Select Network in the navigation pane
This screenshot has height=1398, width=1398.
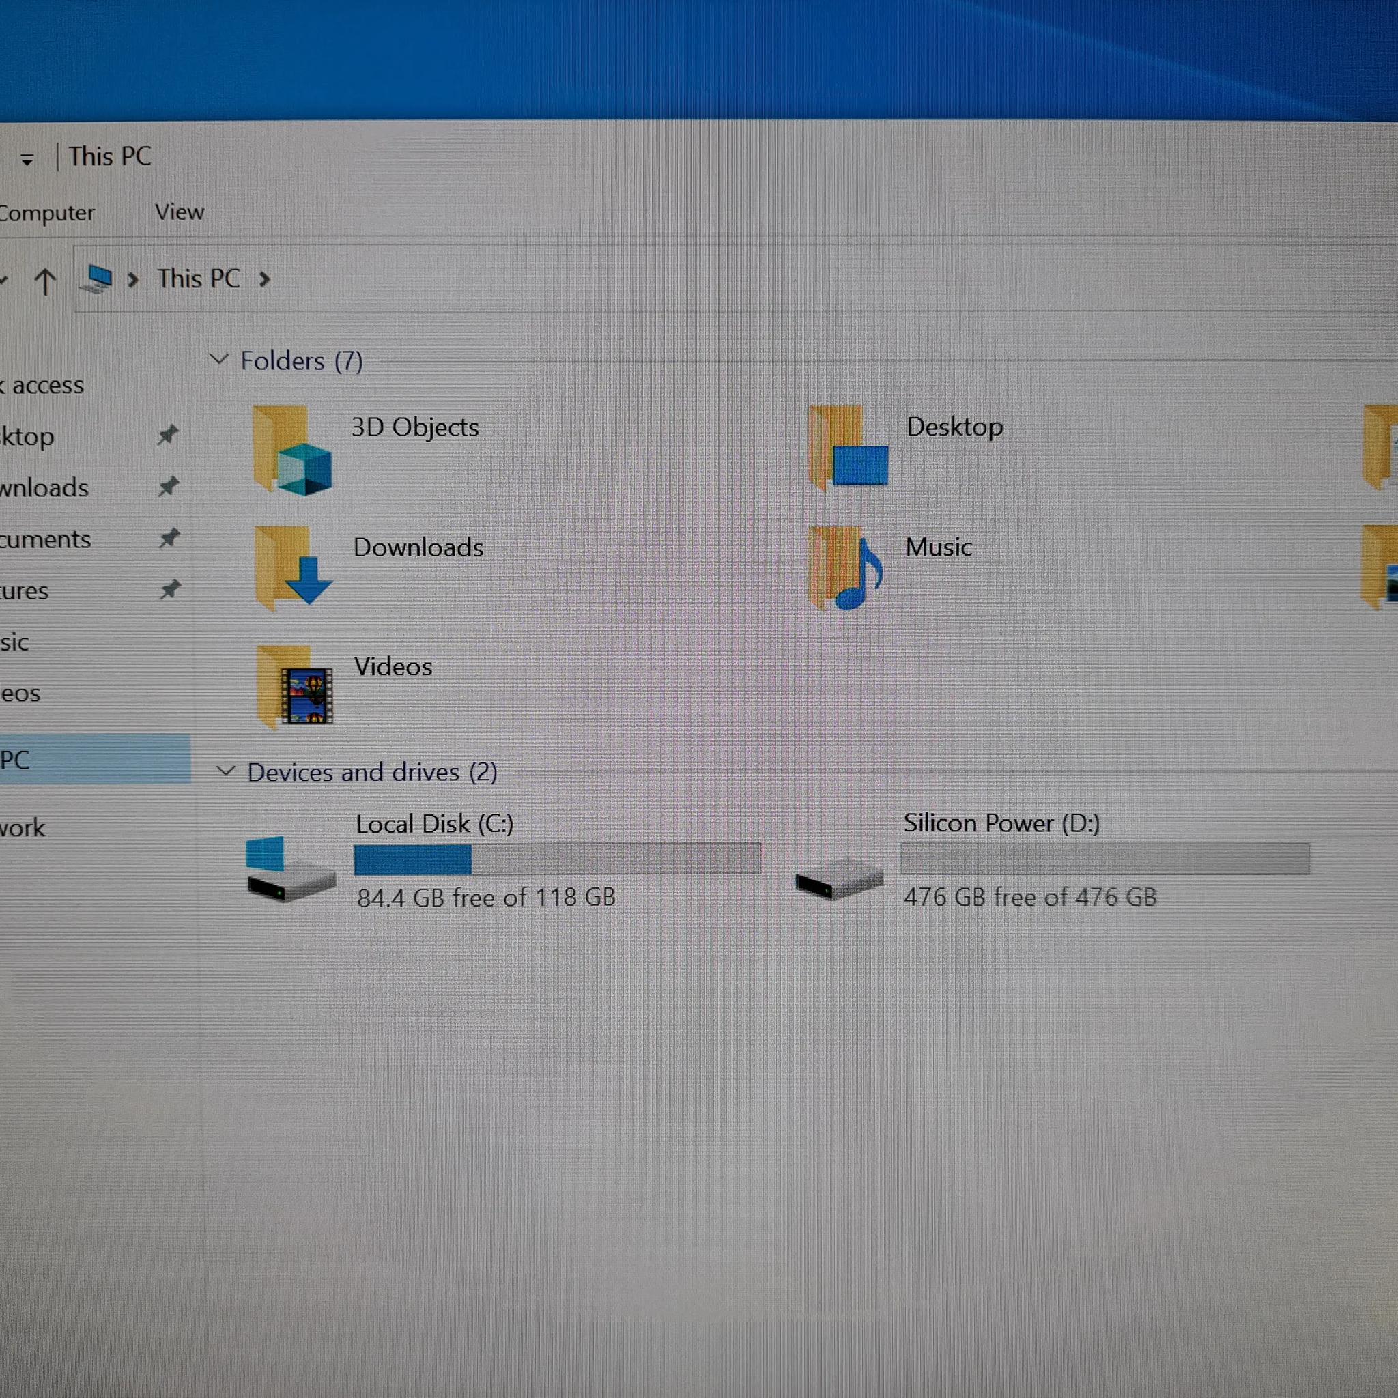[23, 827]
